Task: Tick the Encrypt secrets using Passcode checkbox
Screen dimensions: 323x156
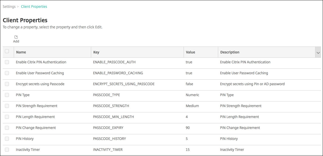Action: [x=7, y=84]
